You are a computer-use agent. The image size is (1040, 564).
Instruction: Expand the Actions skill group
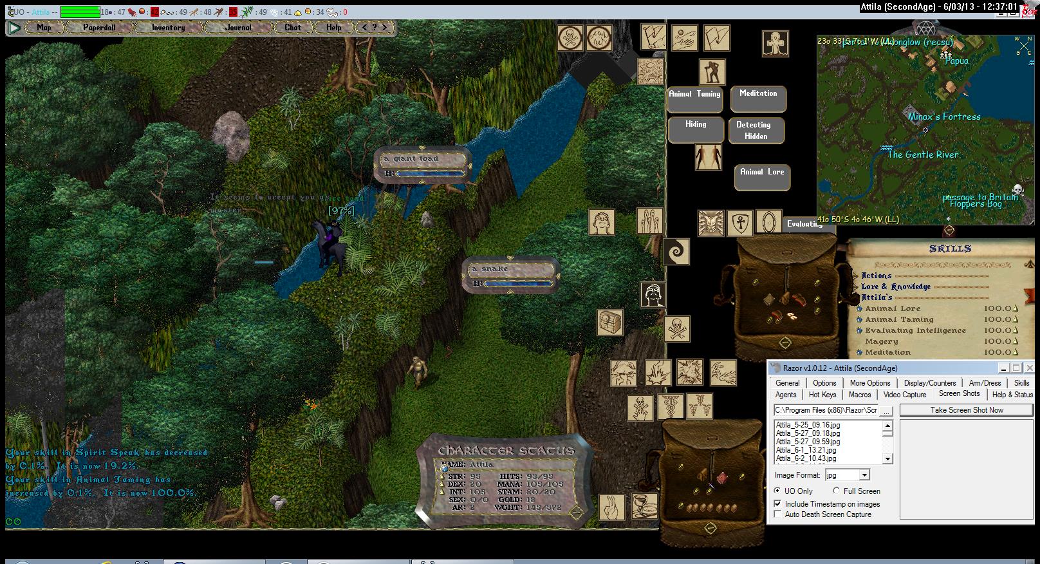click(876, 276)
